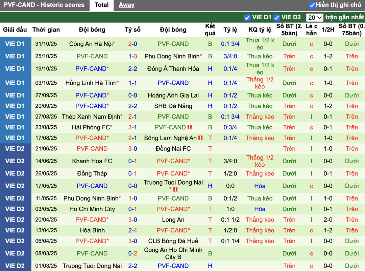365x271 pixels.
Task: Open Hồng Lĩnh Hà Tĩnh team link
Action: [x=91, y=83]
